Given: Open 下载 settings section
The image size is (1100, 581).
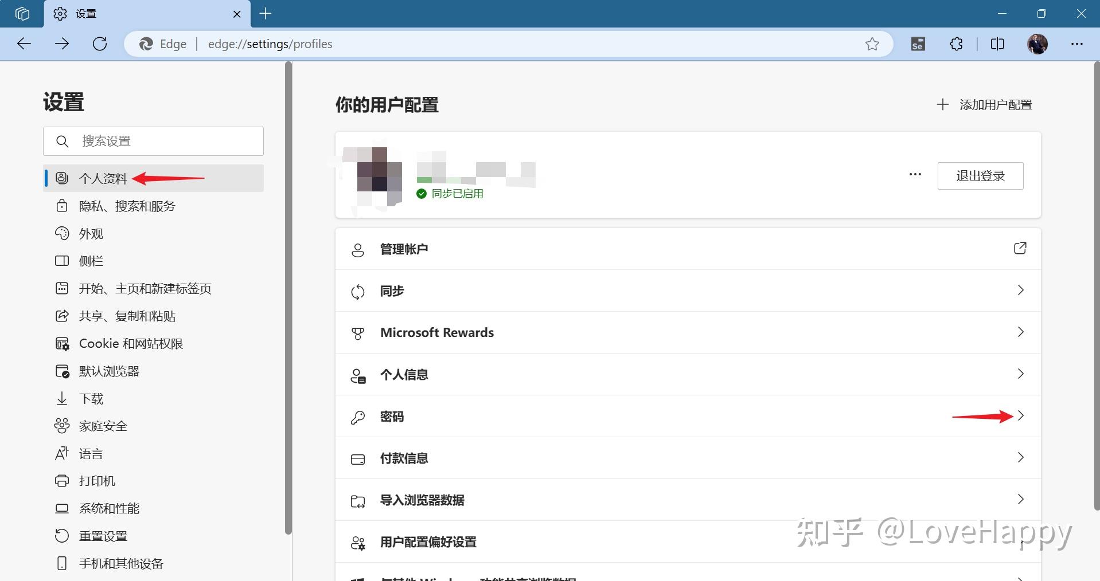Looking at the screenshot, I should [153, 398].
